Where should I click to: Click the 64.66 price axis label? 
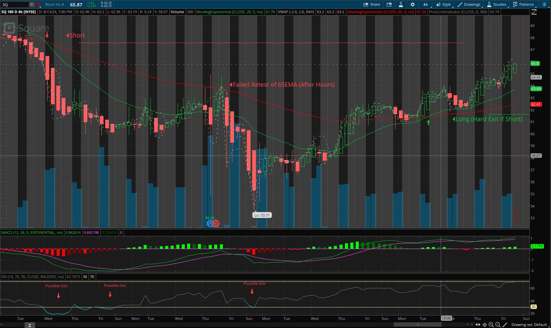pos(536,77)
